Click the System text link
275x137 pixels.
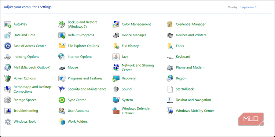[x=127, y=100]
